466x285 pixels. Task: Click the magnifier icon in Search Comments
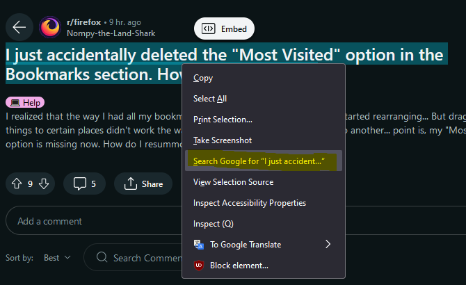pos(102,257)
